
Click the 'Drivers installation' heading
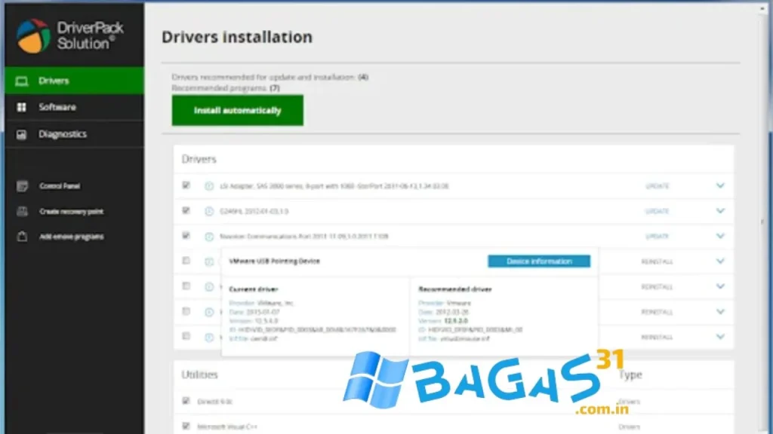[237, 37]
